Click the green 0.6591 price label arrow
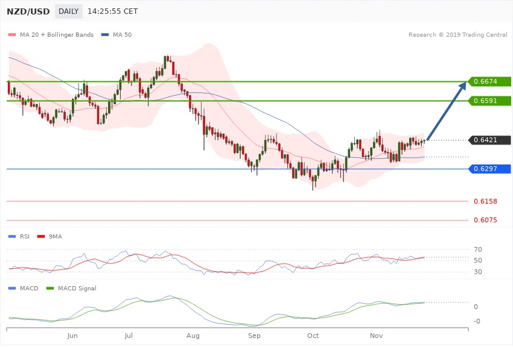The image size is (513, 347). tap(489, 101)
